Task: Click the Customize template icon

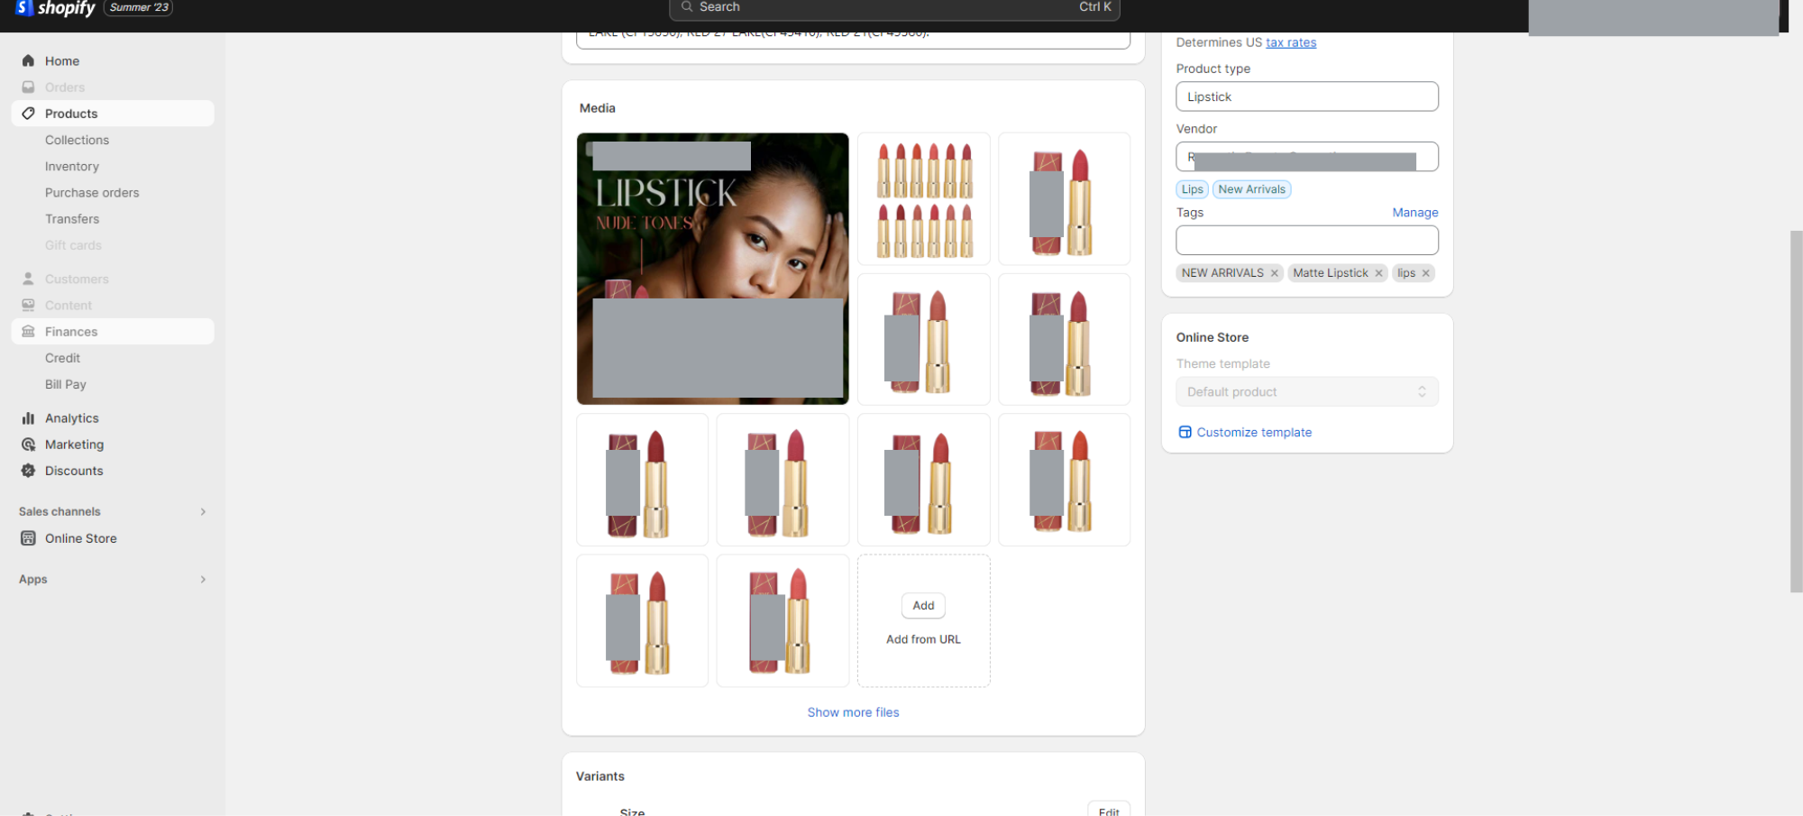Action: [1185, 433]
